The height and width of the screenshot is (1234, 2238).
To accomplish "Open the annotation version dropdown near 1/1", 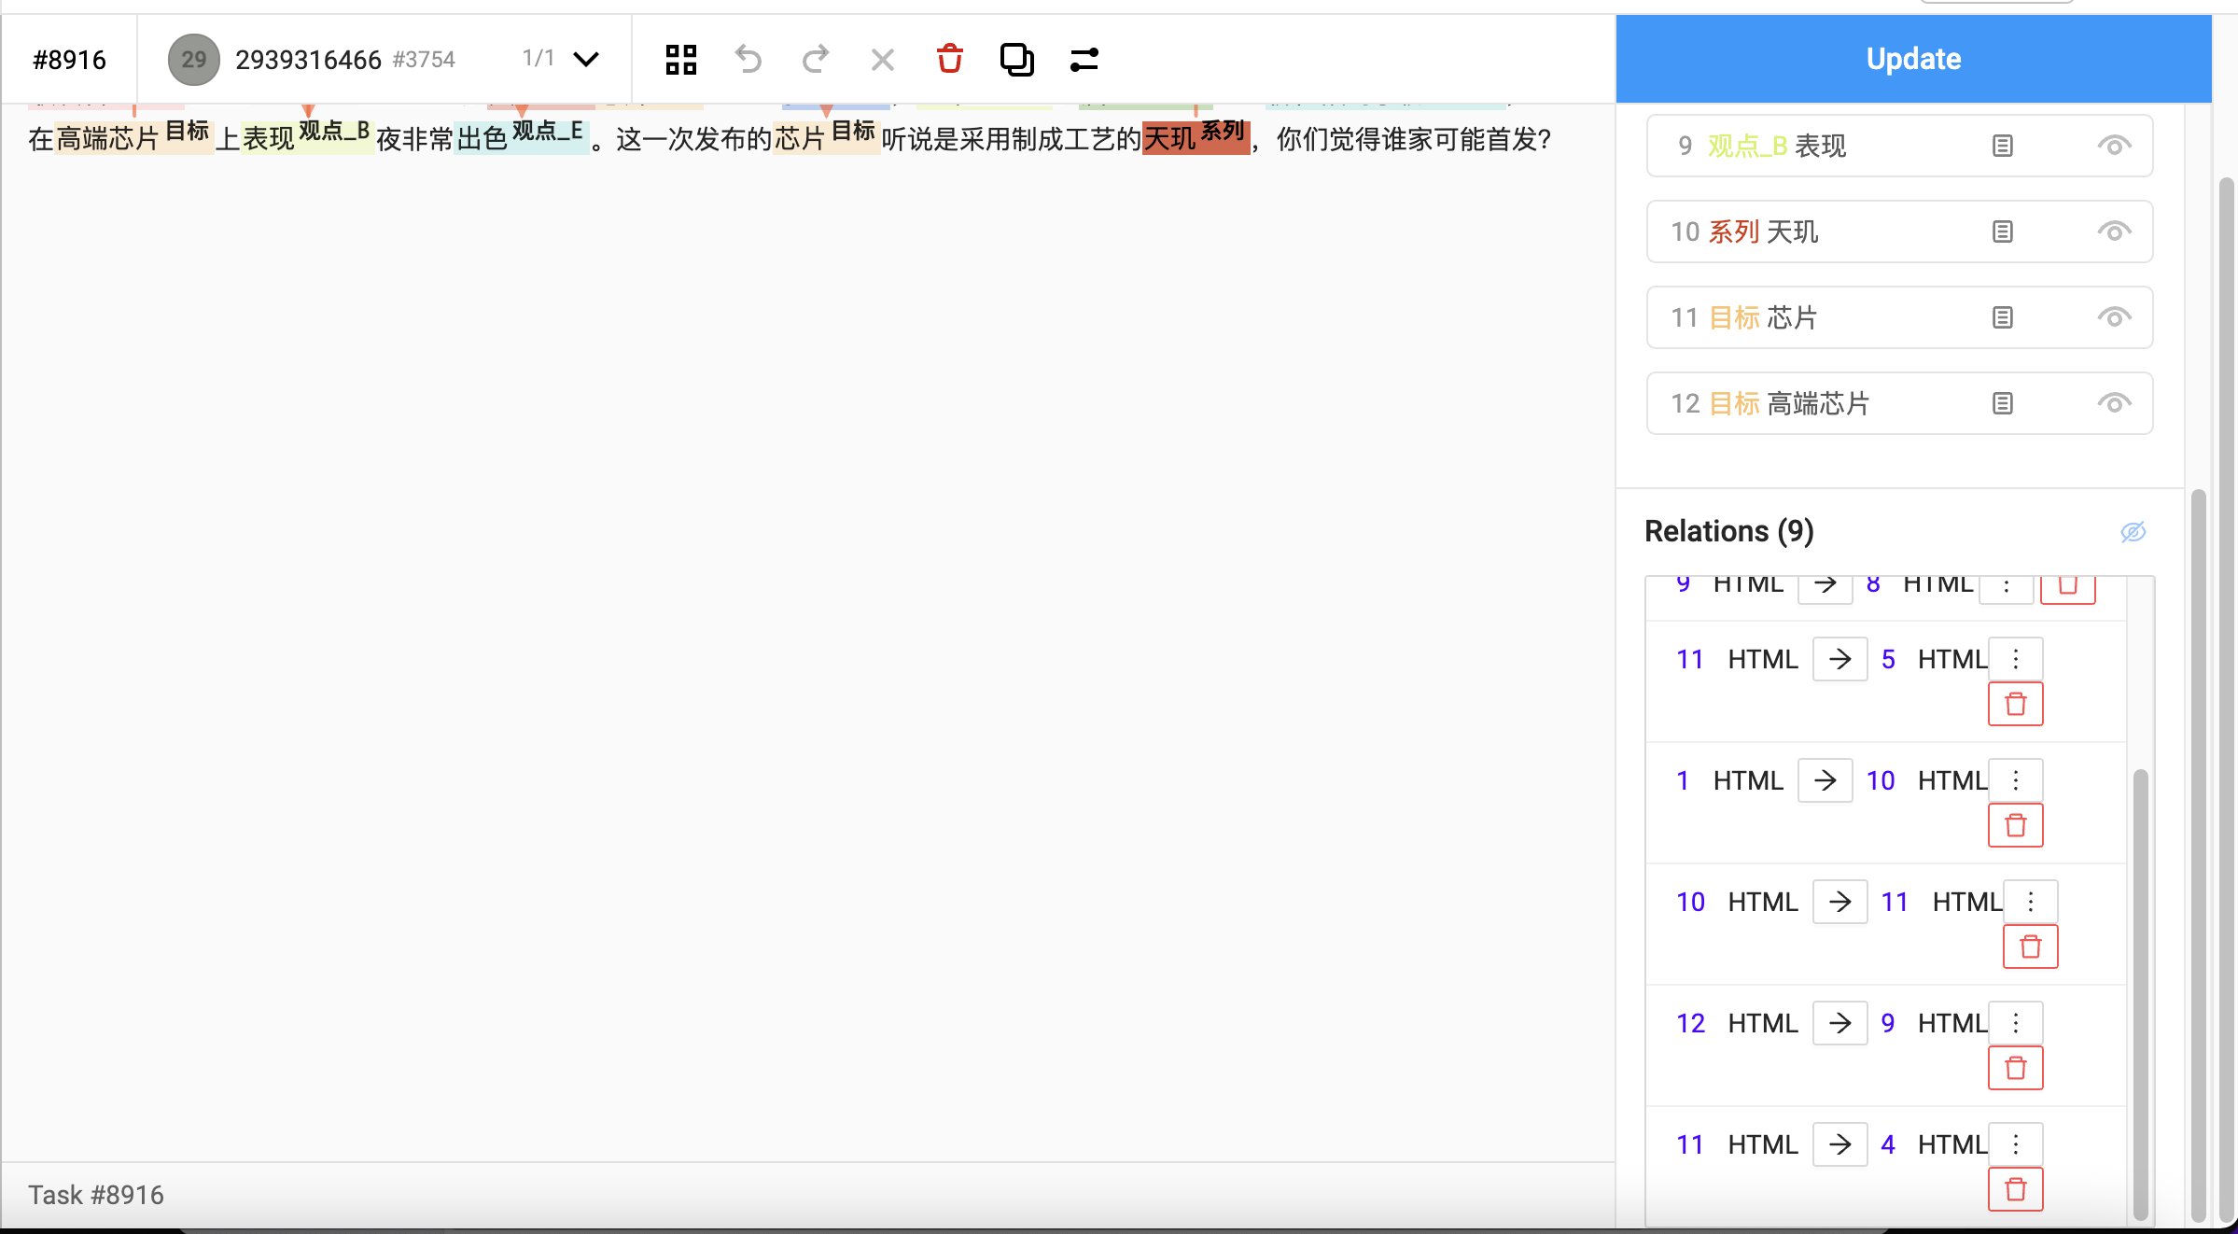I will (x=586, y=59).
